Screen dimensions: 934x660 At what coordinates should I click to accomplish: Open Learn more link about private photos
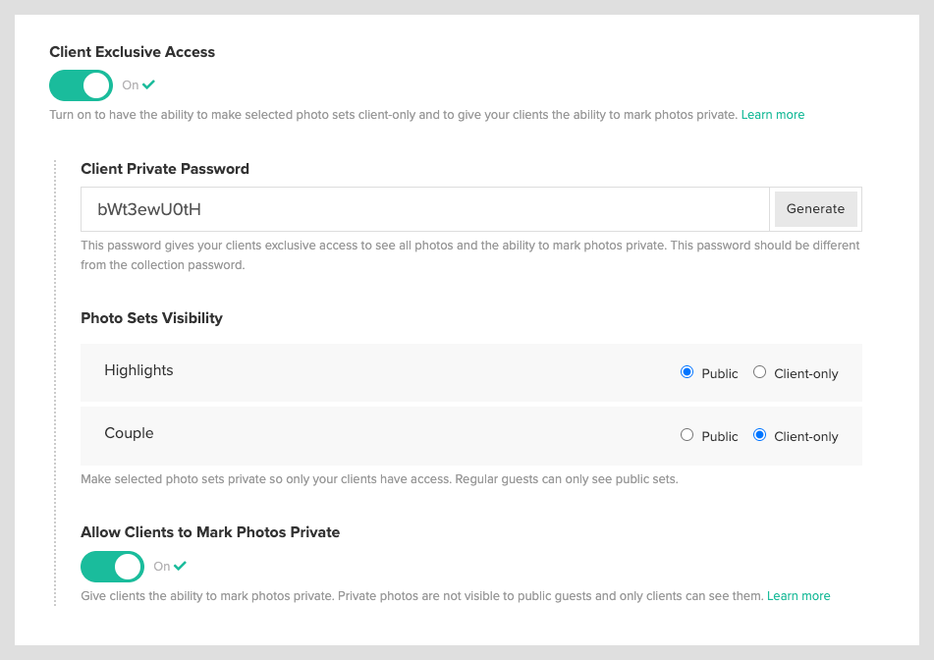pyautogui.click(x=798, y=595)
